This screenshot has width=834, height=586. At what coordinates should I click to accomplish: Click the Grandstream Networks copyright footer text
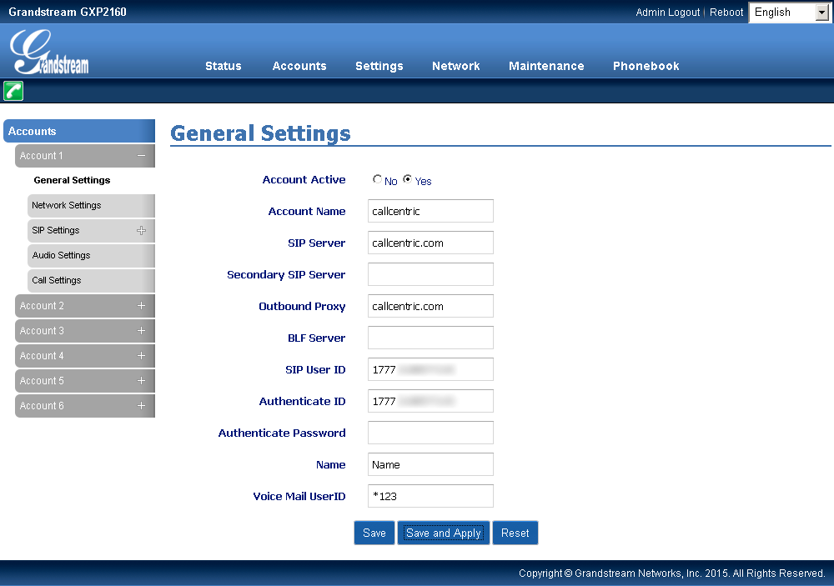click(x=671, y=573)
